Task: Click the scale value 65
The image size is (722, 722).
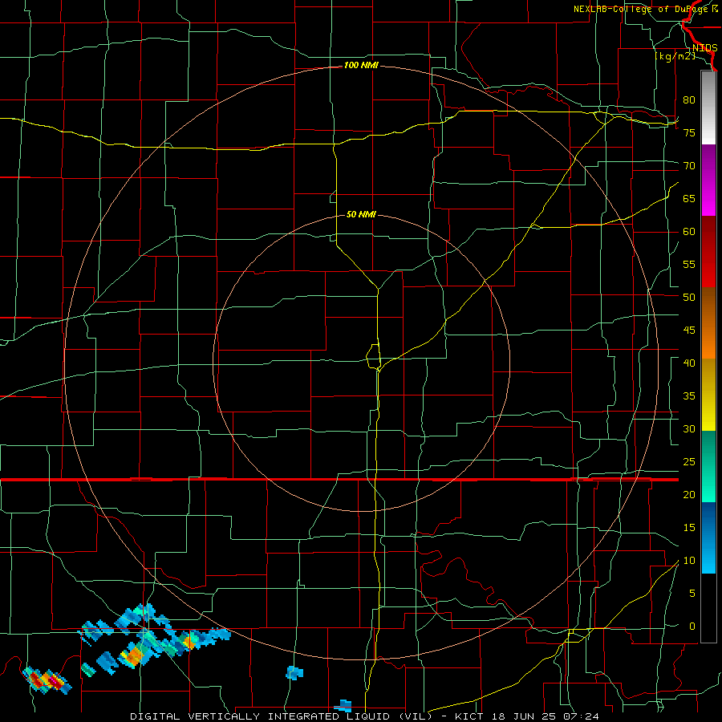Action: tap(689, 198)
